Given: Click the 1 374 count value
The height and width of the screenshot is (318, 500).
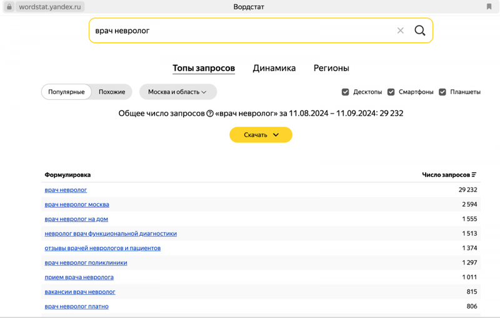Looking at the screenshot, I should (469, 248).
